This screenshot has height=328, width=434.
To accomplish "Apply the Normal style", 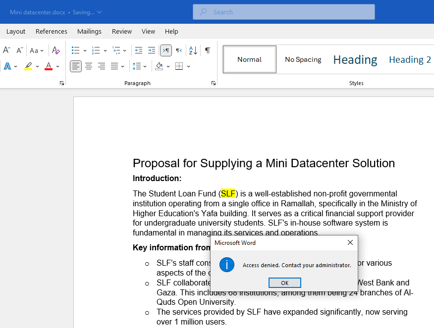I will (250, 59).
